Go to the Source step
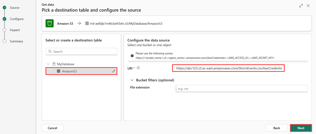The height and width of the screenshot is (134, 316). pos(14,8)
